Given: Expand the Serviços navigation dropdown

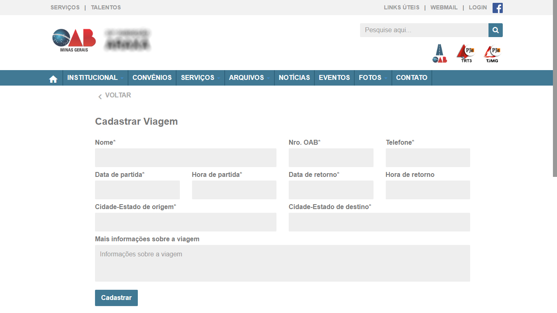Looking at the screenshot, I should (200, 78).
